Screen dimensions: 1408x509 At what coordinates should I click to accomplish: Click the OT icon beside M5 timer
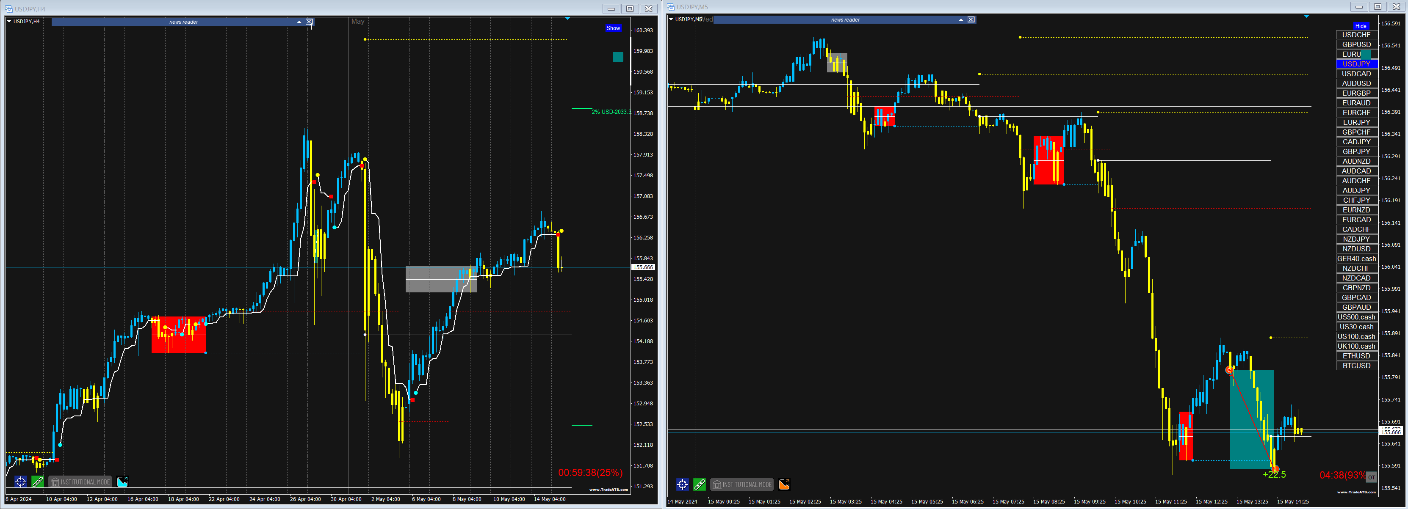(x=1372, y=477)
